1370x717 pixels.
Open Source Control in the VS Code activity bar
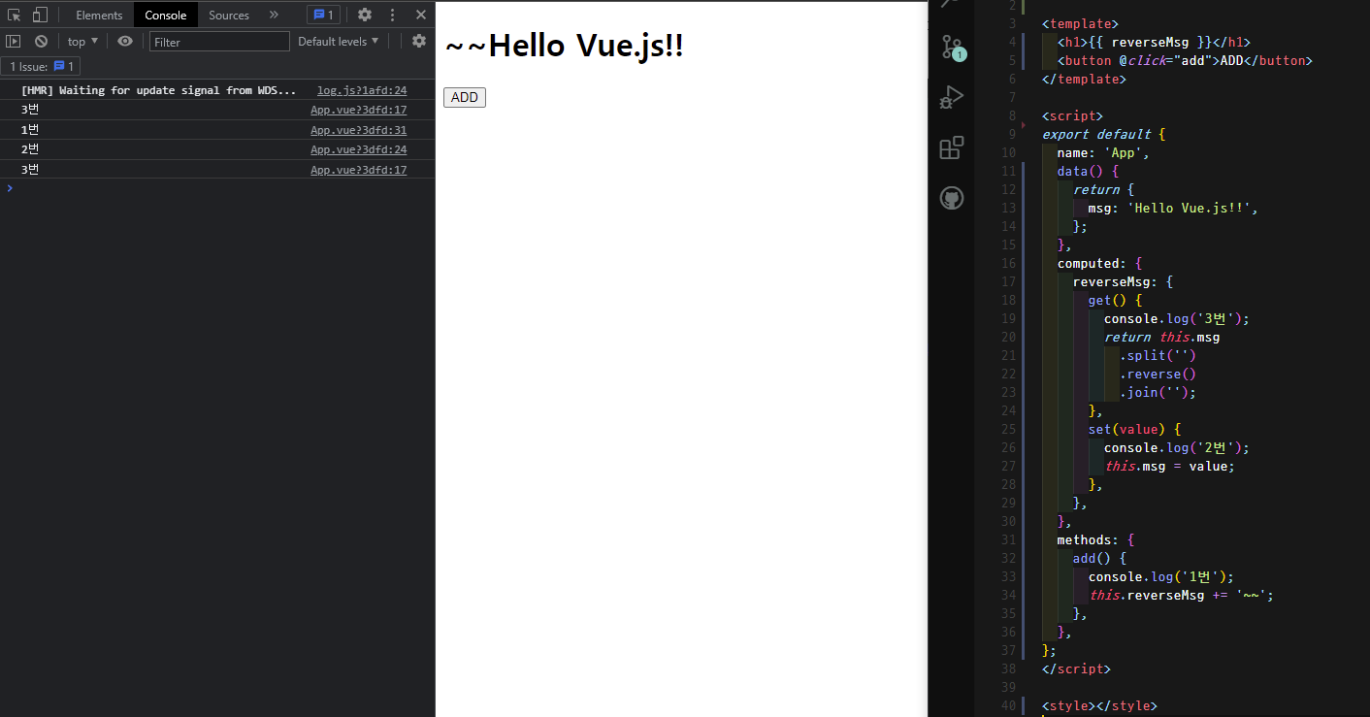952,48
